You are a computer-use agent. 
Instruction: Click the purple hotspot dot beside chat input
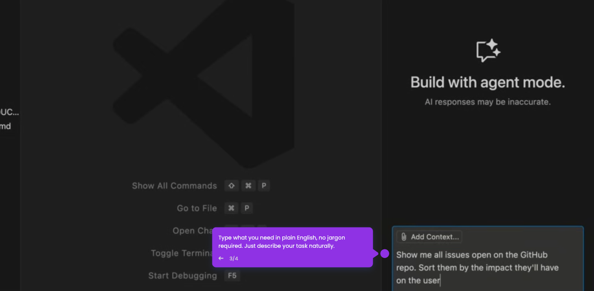point(385,254)
